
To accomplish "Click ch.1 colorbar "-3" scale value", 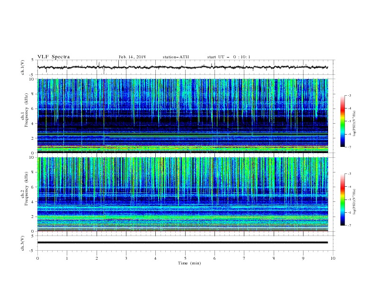I will pyautogui.click(x=349, y=95).
